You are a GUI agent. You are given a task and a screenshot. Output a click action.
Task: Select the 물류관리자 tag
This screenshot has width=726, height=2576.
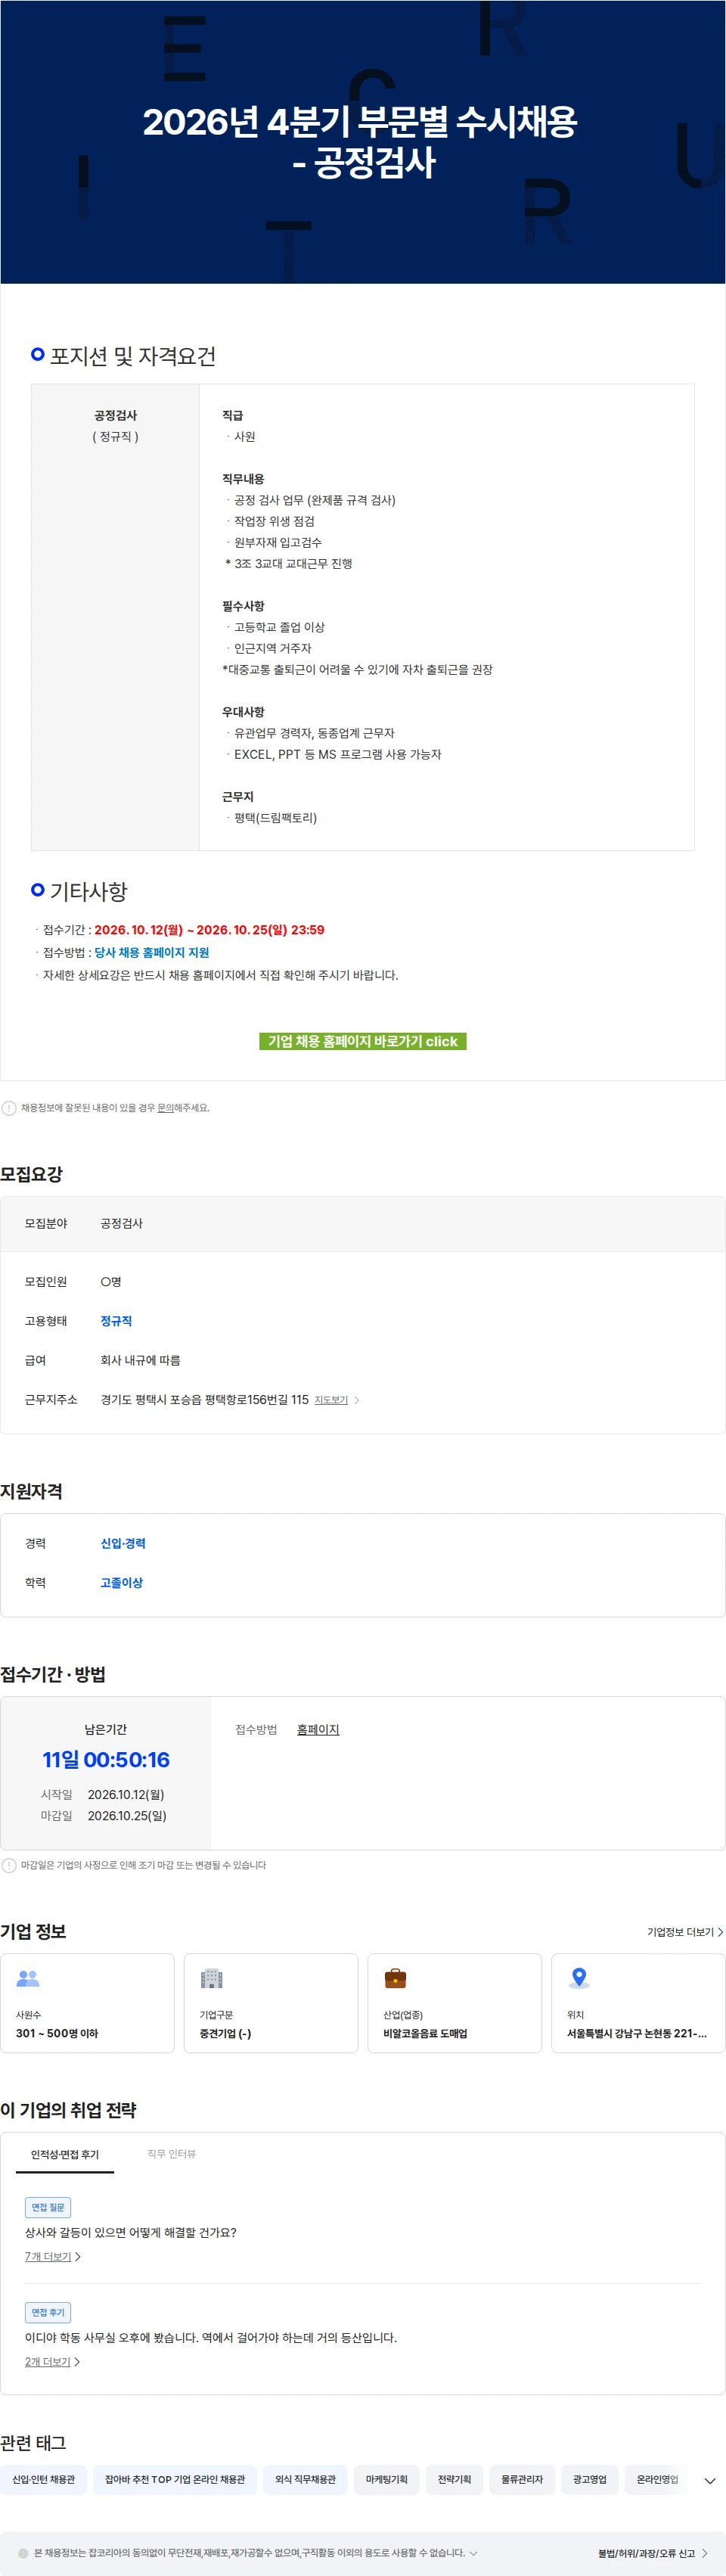522,2479
